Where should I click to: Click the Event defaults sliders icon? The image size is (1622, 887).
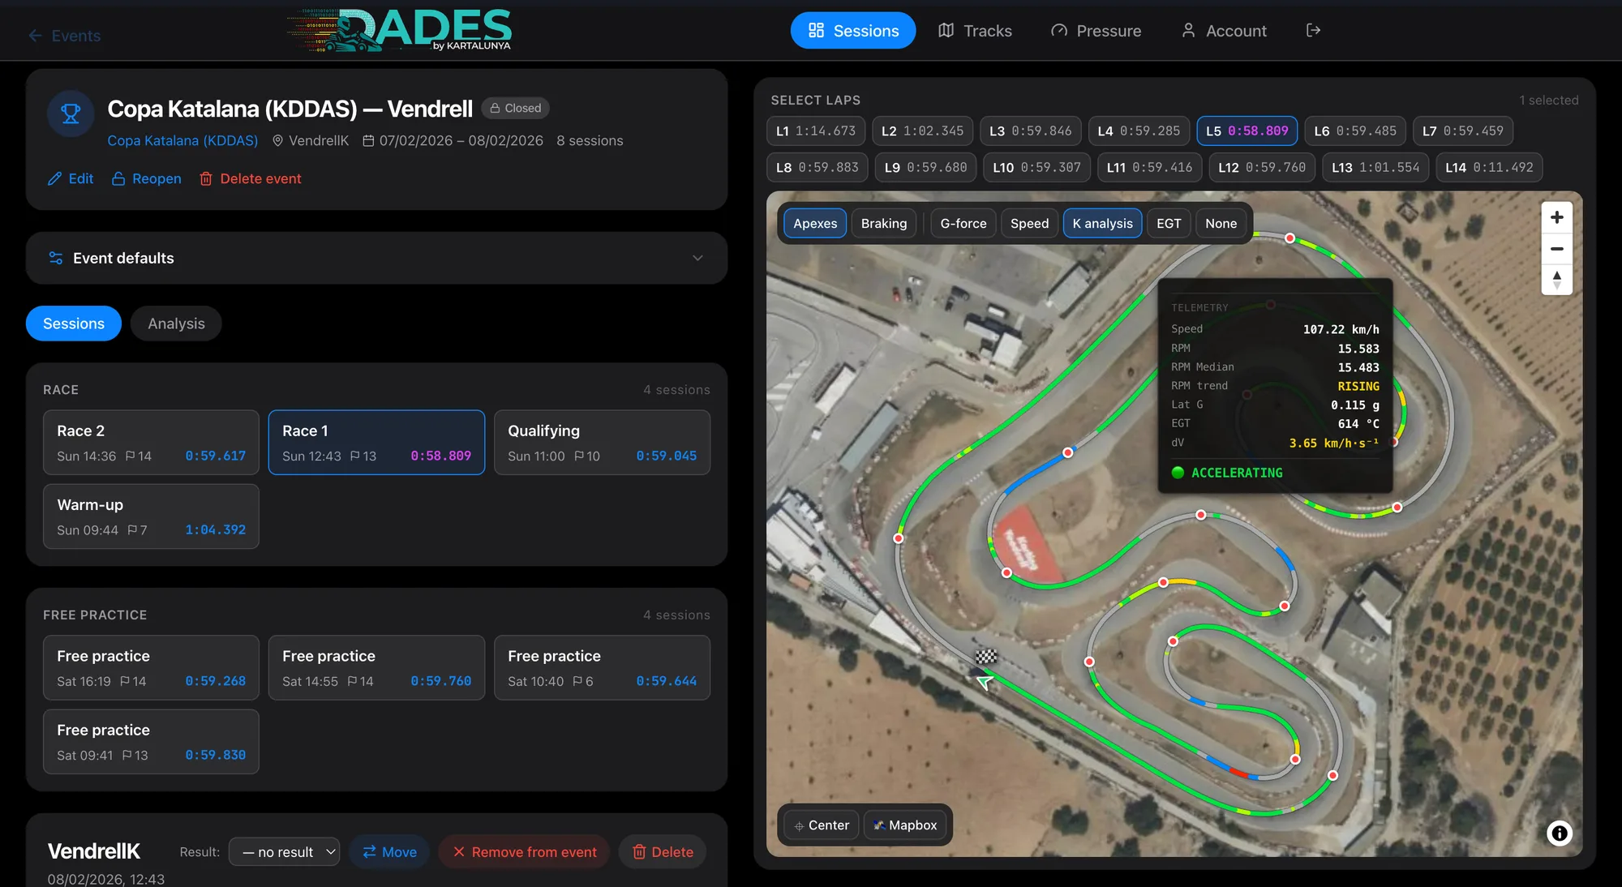(56, 258)
